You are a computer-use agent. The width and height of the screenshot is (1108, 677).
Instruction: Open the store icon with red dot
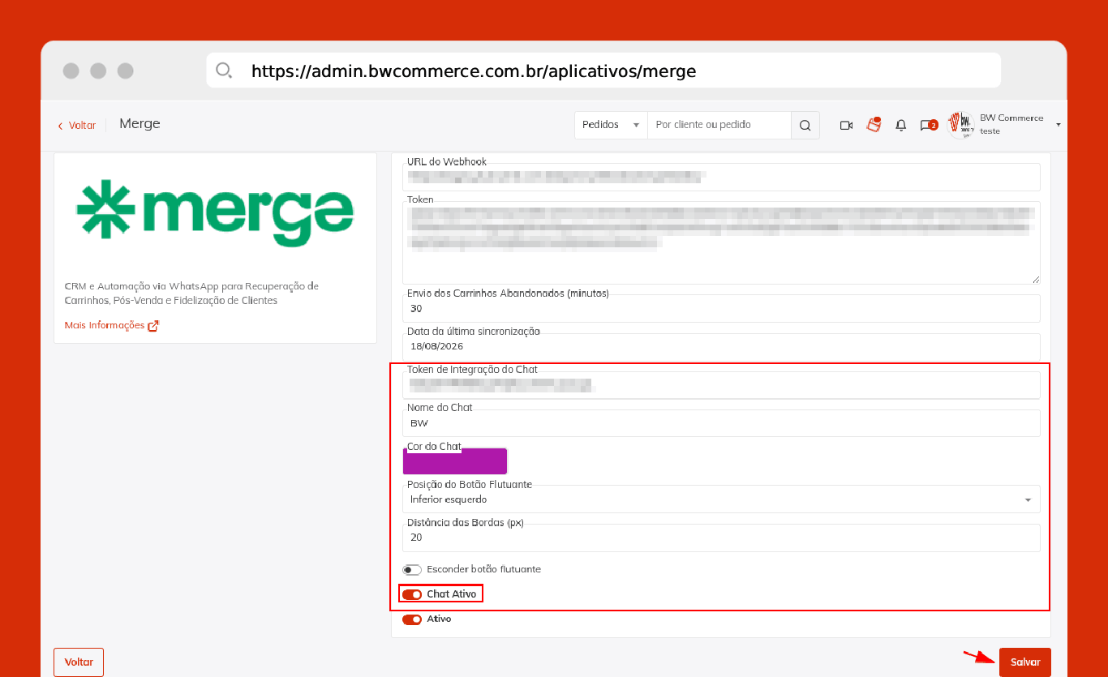coord(874,125)
